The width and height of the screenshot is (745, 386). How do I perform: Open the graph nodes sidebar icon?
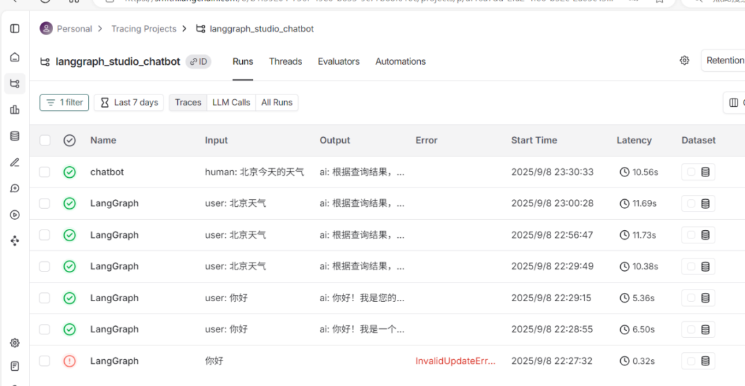[14, 241]
